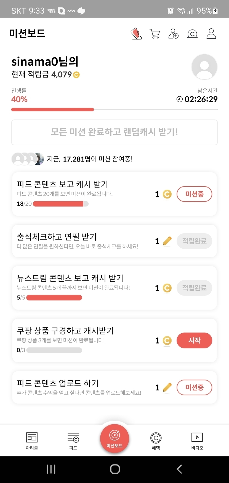
Task: Open the 아티클 tab
Action: point(32,441)
